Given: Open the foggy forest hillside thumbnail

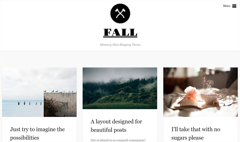Looking at the screenshot, I should point(120,88).
